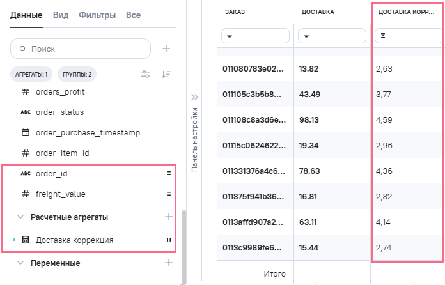Toggle the freight_value group marker
Image resolution: width=445 pixels, height=285 pixels.
(x=169, y=194)
